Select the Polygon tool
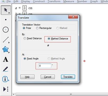 pos(6,49)
